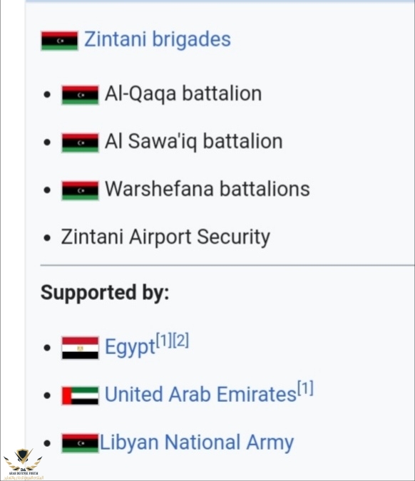The image size is (415, 481).
Task: Select the Zintani Airport Security entry
Action: point(165,237)
